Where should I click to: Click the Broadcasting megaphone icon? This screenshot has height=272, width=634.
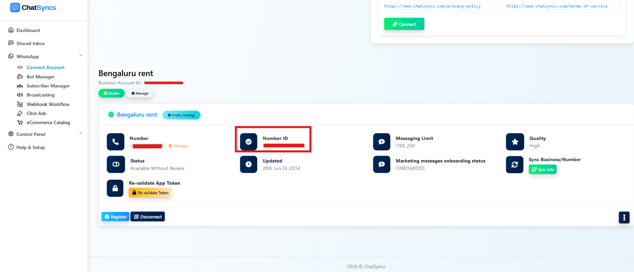(20, 95)
